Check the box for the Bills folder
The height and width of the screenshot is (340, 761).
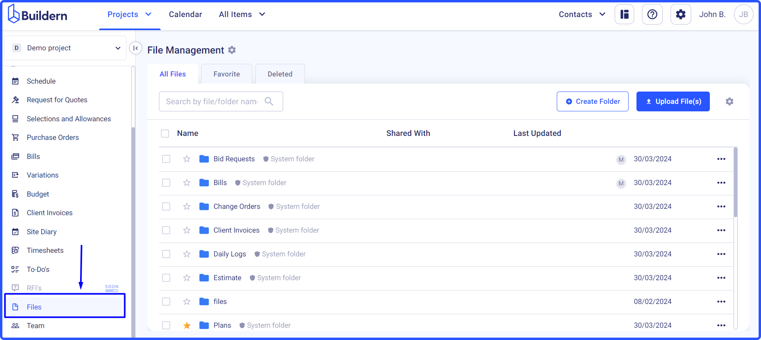[x=166, y=183]
